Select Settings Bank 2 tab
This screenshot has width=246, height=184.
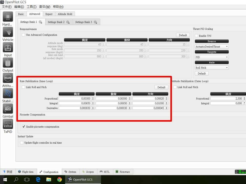tap(59, 22)
